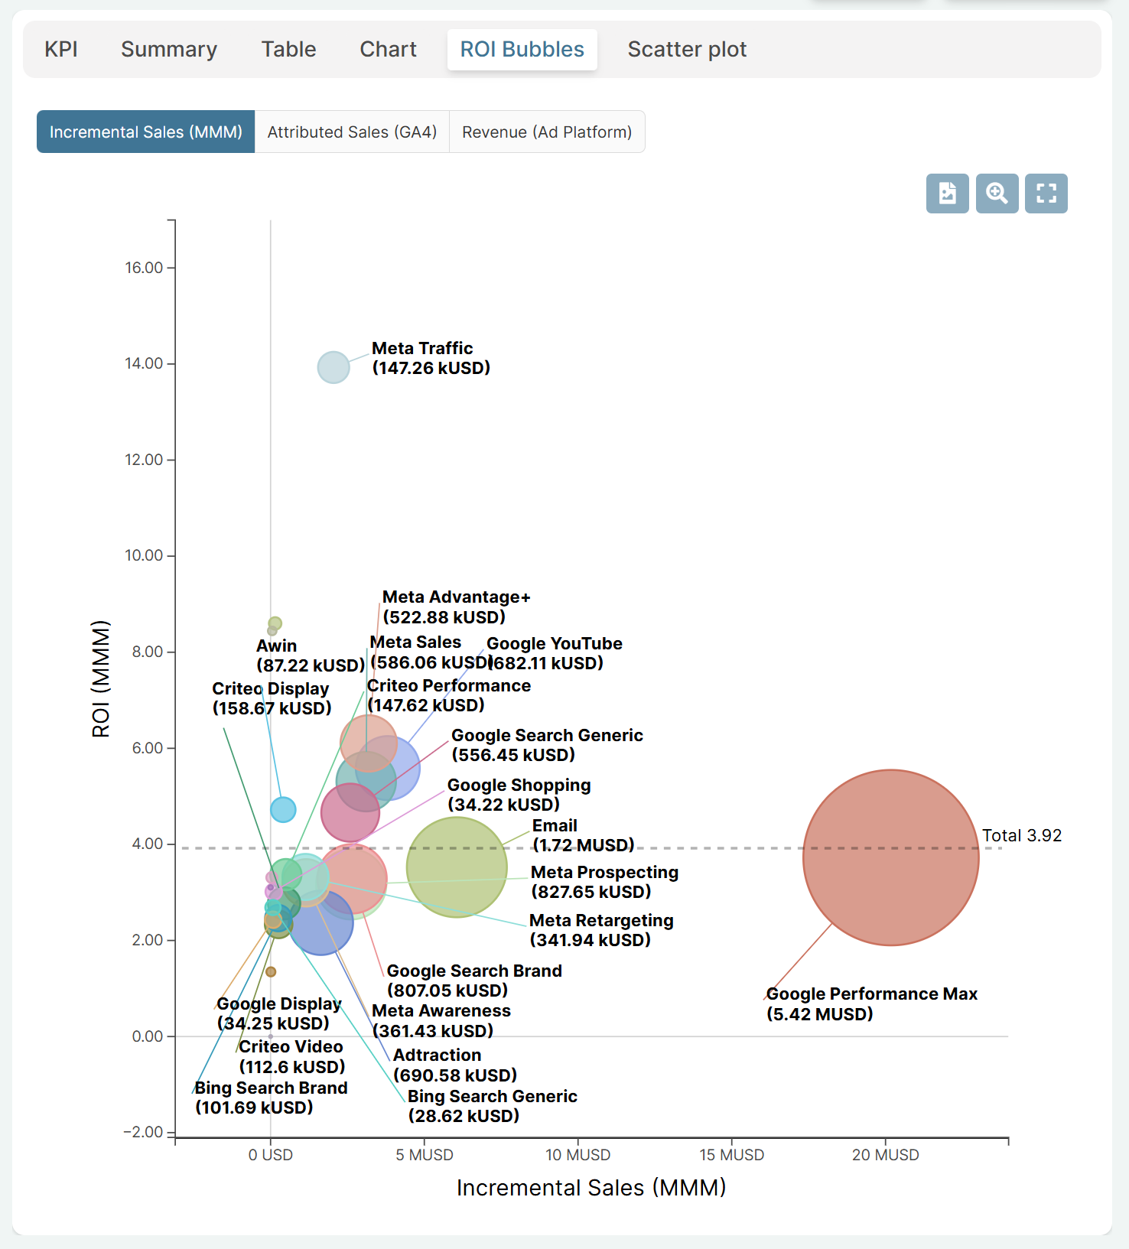Switch to the Scatter plot tab
This screenshot has height=1249, width=1129.
(x=687, y=50)
